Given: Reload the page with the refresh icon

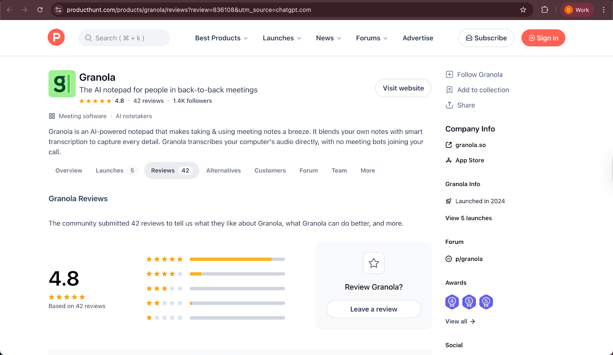Looking at the screenshot, I should click(x=40, y=10).
